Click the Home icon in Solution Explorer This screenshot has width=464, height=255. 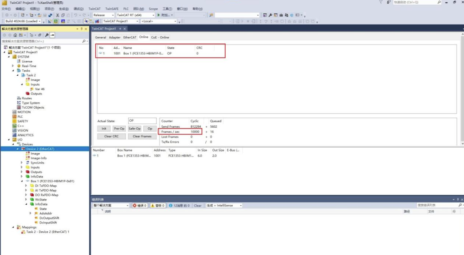15,35
